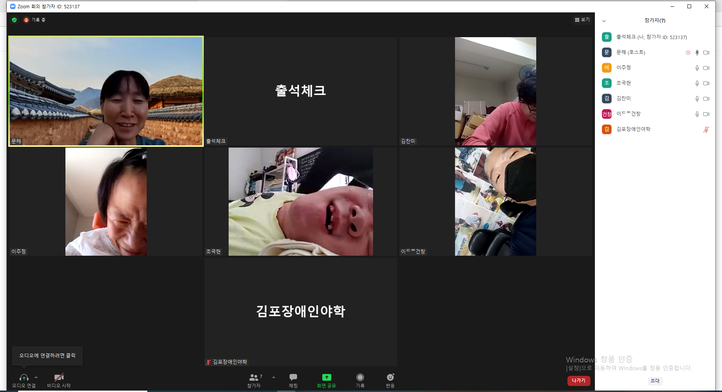Click the audio connect headphone icon
This screenshot has width=722, height=392.
click(24, 377)
